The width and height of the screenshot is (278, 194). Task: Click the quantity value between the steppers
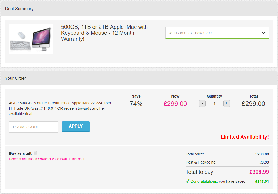tap(214, 103)
